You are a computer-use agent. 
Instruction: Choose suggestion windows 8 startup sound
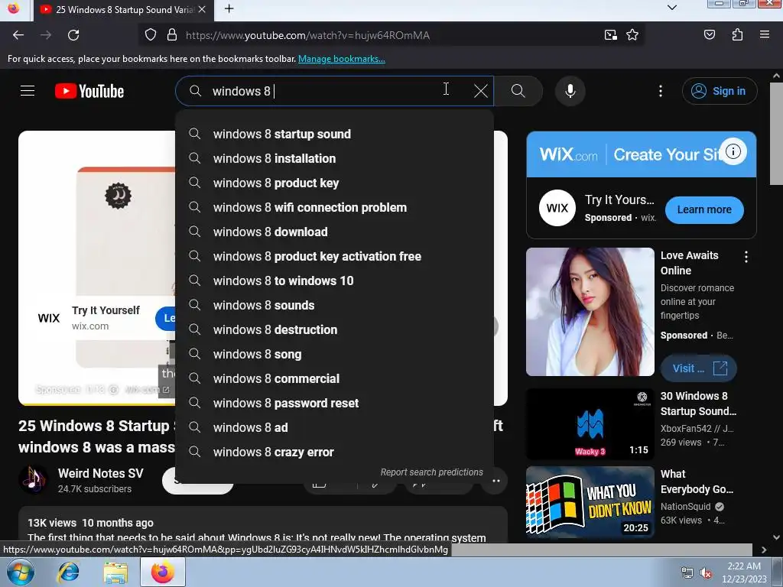pyautogui.click(x=335, y=134)
